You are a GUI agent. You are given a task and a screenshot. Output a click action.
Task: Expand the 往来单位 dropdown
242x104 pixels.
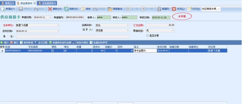58,25
